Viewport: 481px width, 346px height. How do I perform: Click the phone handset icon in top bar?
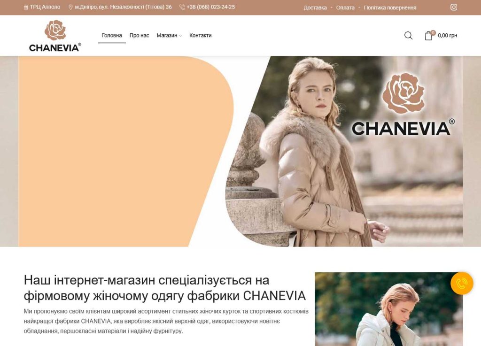click(x=182, y=7)
